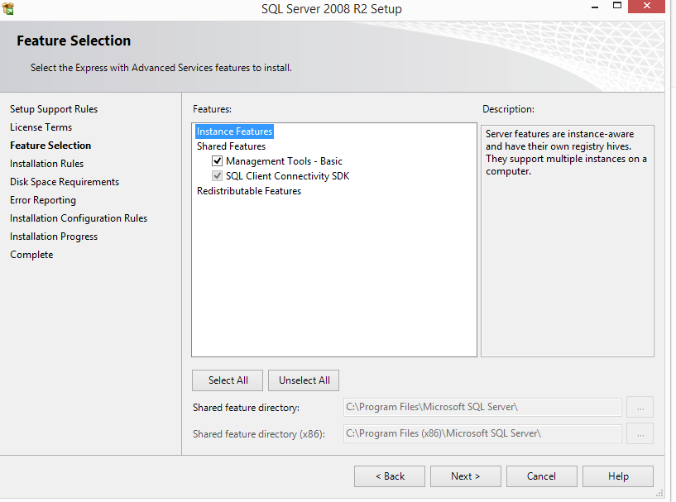Uncheck Management Tools - Basic checkbox
Image resolution: width=676 pixels, height=502 pixels.
pyautogui.click(x=218, y=161)
